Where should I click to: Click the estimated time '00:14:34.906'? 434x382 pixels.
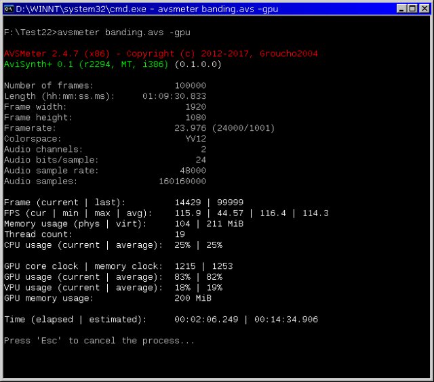click(x=286, y=320)
